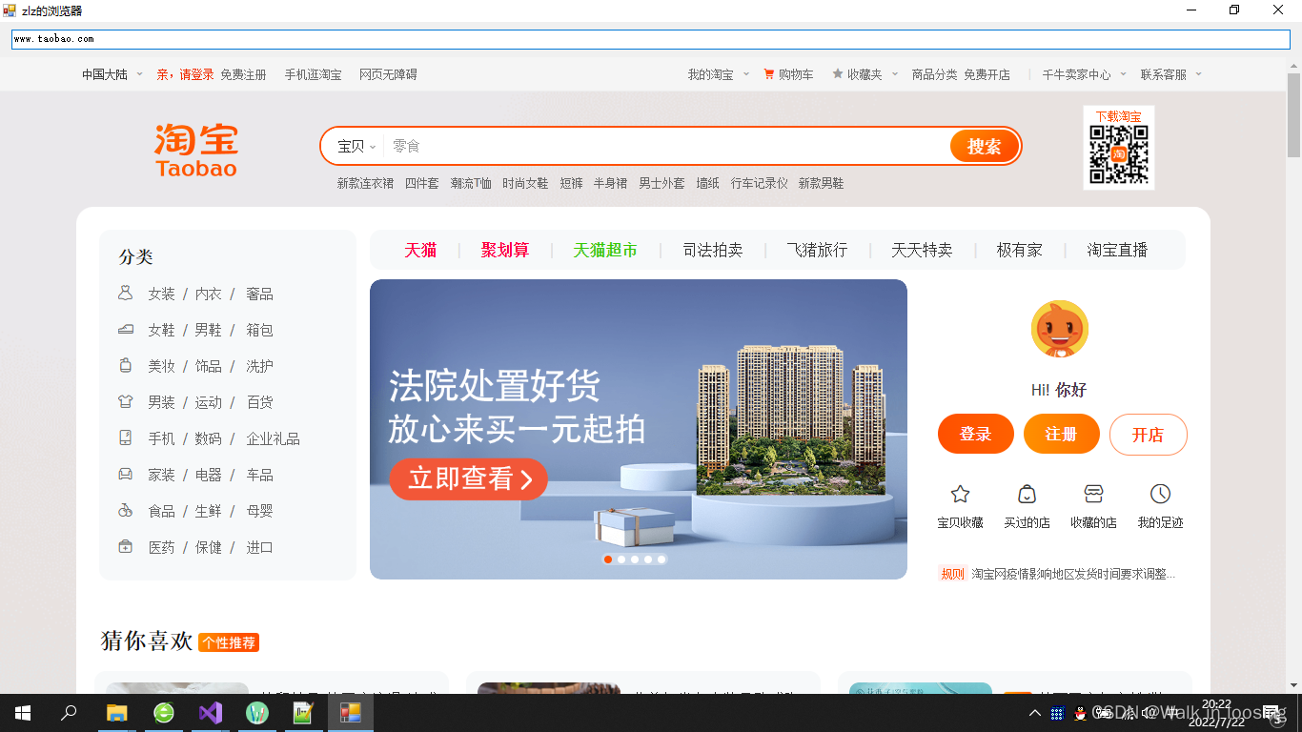Click the 下载淘宝 QR code
The image size is (1302, 732).
[1119, 154]
